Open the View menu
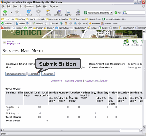This screenshot has width=146, height=136. (x=15, y=6)
